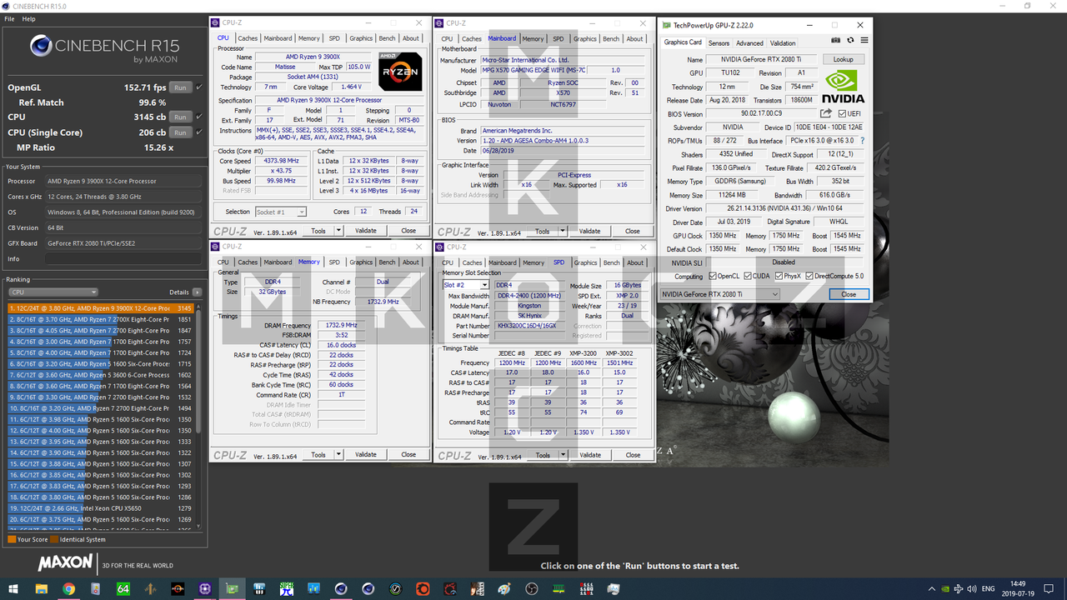Toggle the PhysX checkbox
The width and height of the screenshot is (1067, 600).
(779, 276)
